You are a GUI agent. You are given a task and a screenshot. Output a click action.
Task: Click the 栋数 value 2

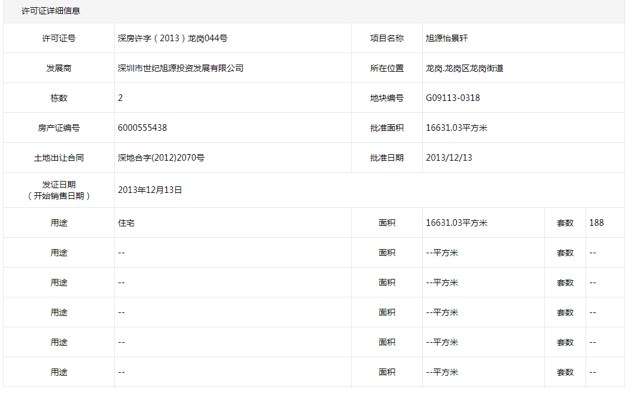(120, 98)
